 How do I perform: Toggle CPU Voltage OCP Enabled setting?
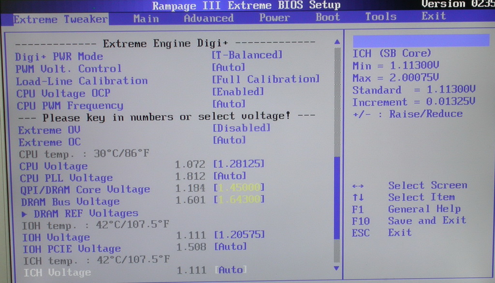238,92
